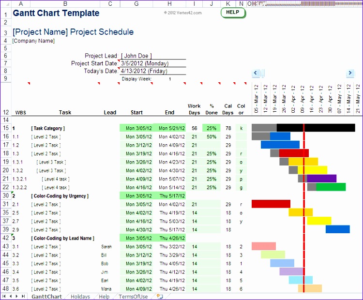Screen dimensions: 363x300
Task: Click the Gantt Chart Template title
Action: 56,13
